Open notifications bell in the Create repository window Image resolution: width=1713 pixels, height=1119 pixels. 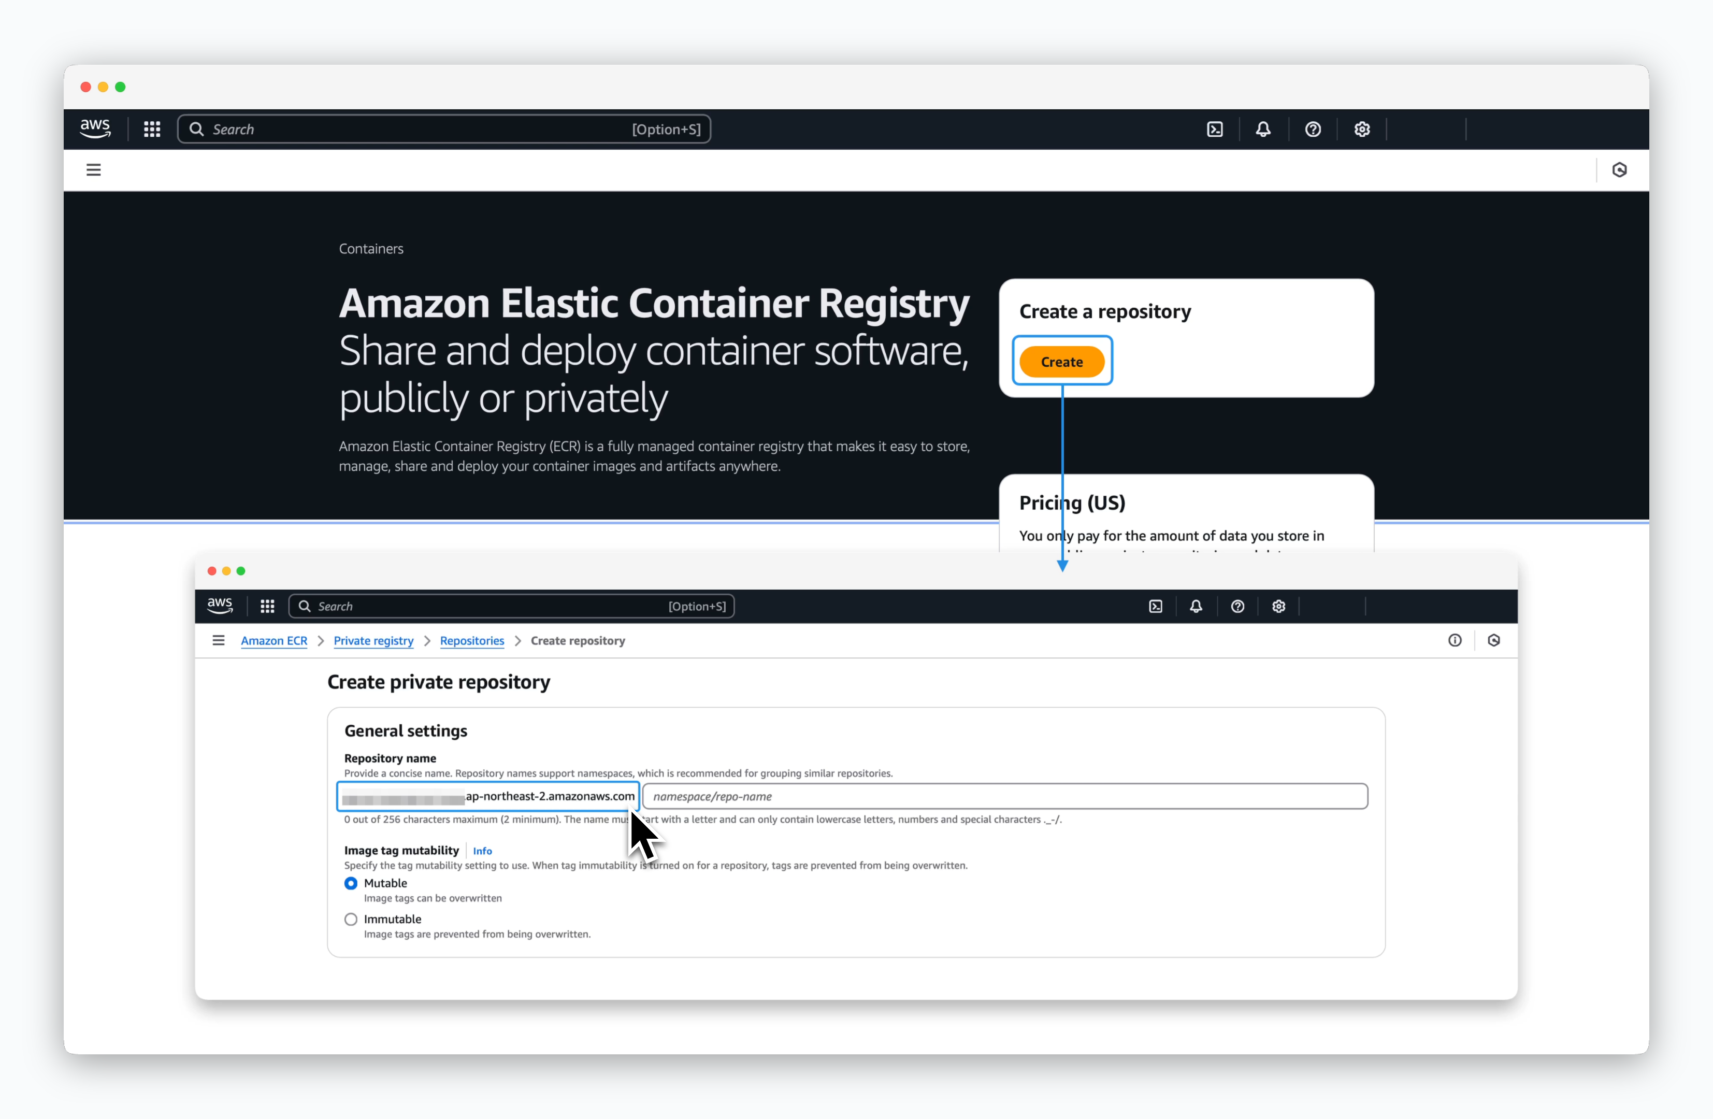tap(1196, 606)
